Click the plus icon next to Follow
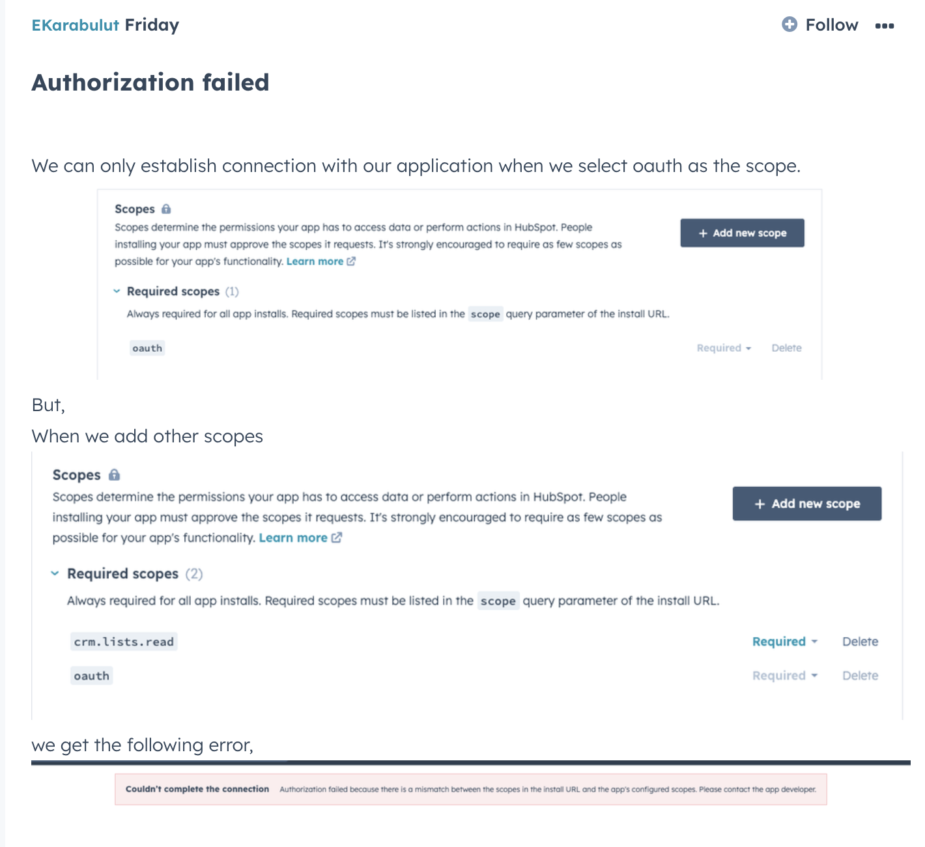The image size is (925, 847). click(x=789, y=25)
